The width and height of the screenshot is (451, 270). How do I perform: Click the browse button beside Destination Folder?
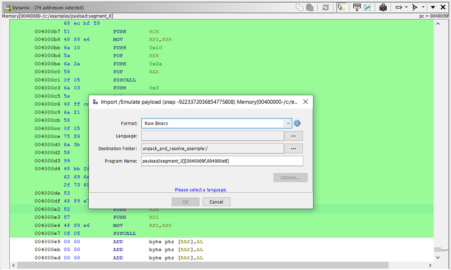click(294, 148)
